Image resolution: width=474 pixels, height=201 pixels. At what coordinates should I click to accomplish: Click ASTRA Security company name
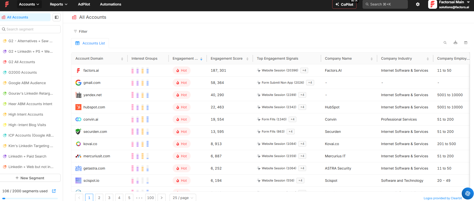[338, 168]
